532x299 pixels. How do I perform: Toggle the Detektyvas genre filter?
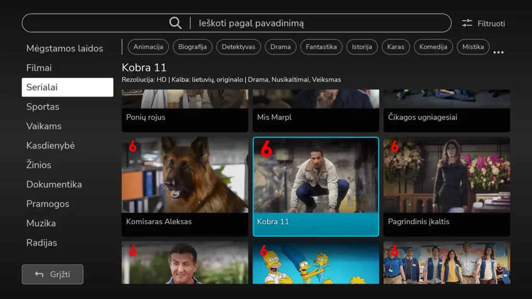pos(238,47)
